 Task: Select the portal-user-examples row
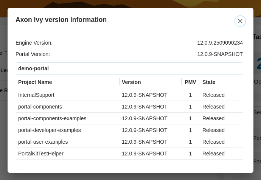[x=129, y=142]
